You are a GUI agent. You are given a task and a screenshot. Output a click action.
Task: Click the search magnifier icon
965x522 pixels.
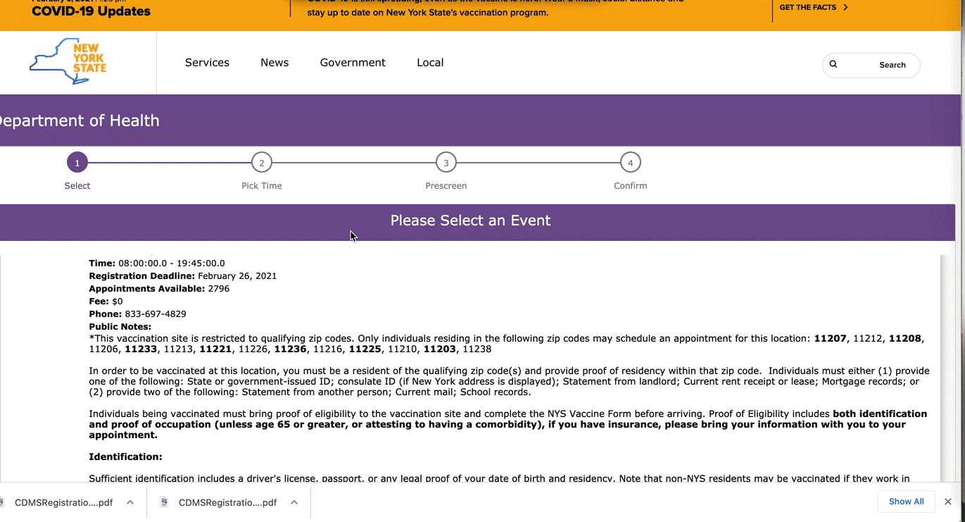pos(833,64)
